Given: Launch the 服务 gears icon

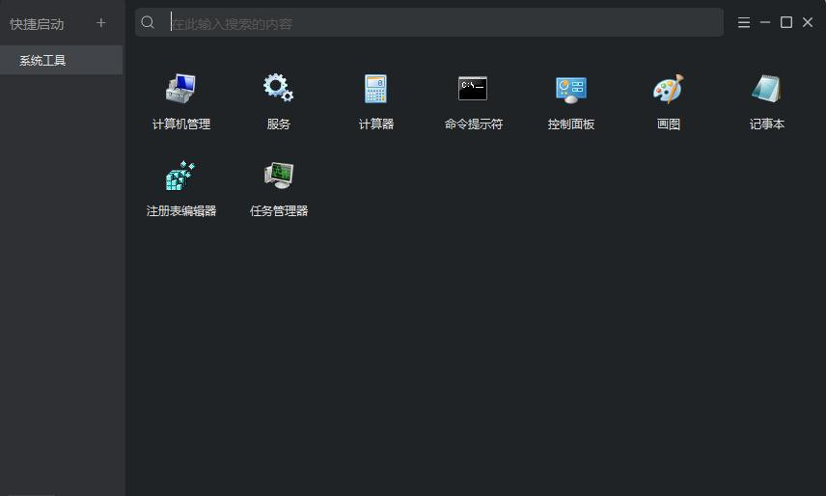Looking at the screenshot, I should (278, 88).
